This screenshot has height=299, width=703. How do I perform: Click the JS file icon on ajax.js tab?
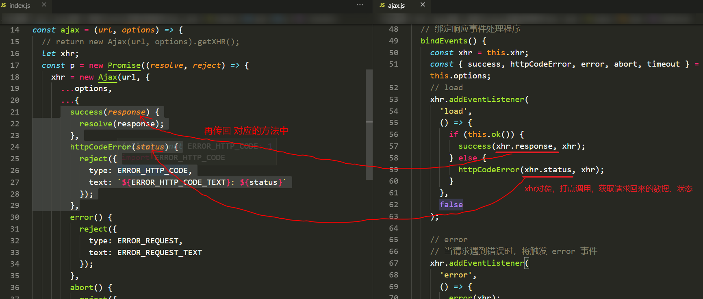tap(382, 5)
